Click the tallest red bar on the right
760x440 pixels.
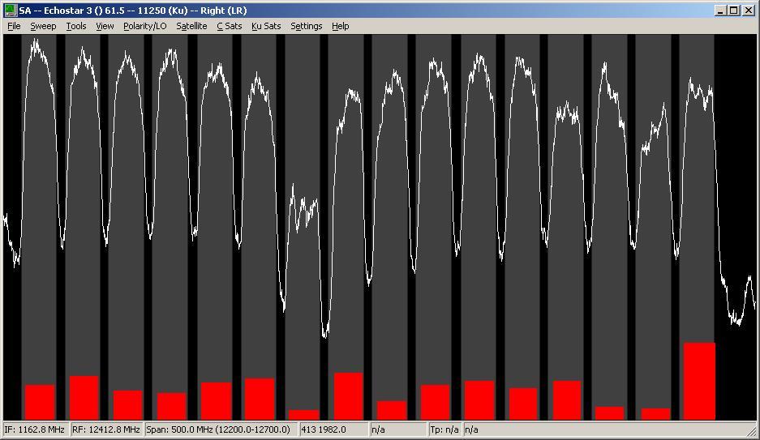pyautogui.click(x=699, y=381)
